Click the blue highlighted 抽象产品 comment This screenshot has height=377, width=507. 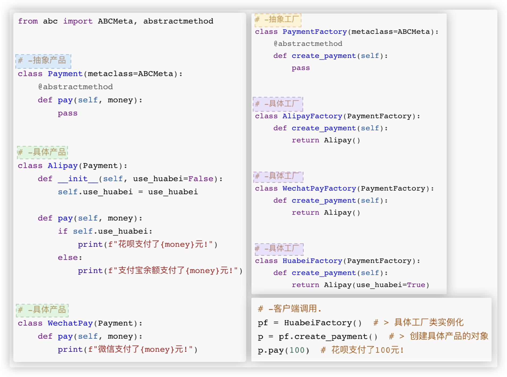(43, 61)
